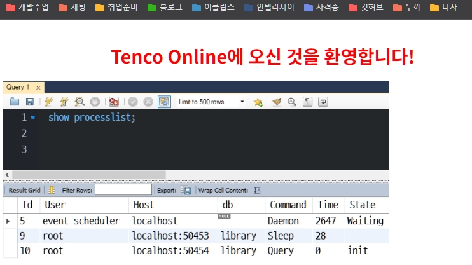Run Explain plan magnifier lightning icon

[80, 102]
